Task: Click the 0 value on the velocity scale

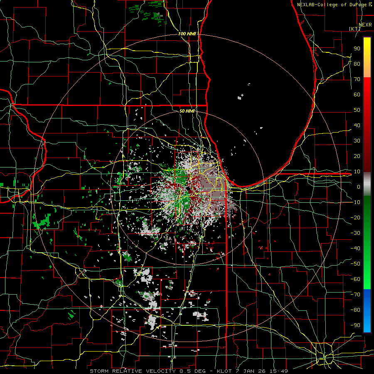Action: pos(359,187)
